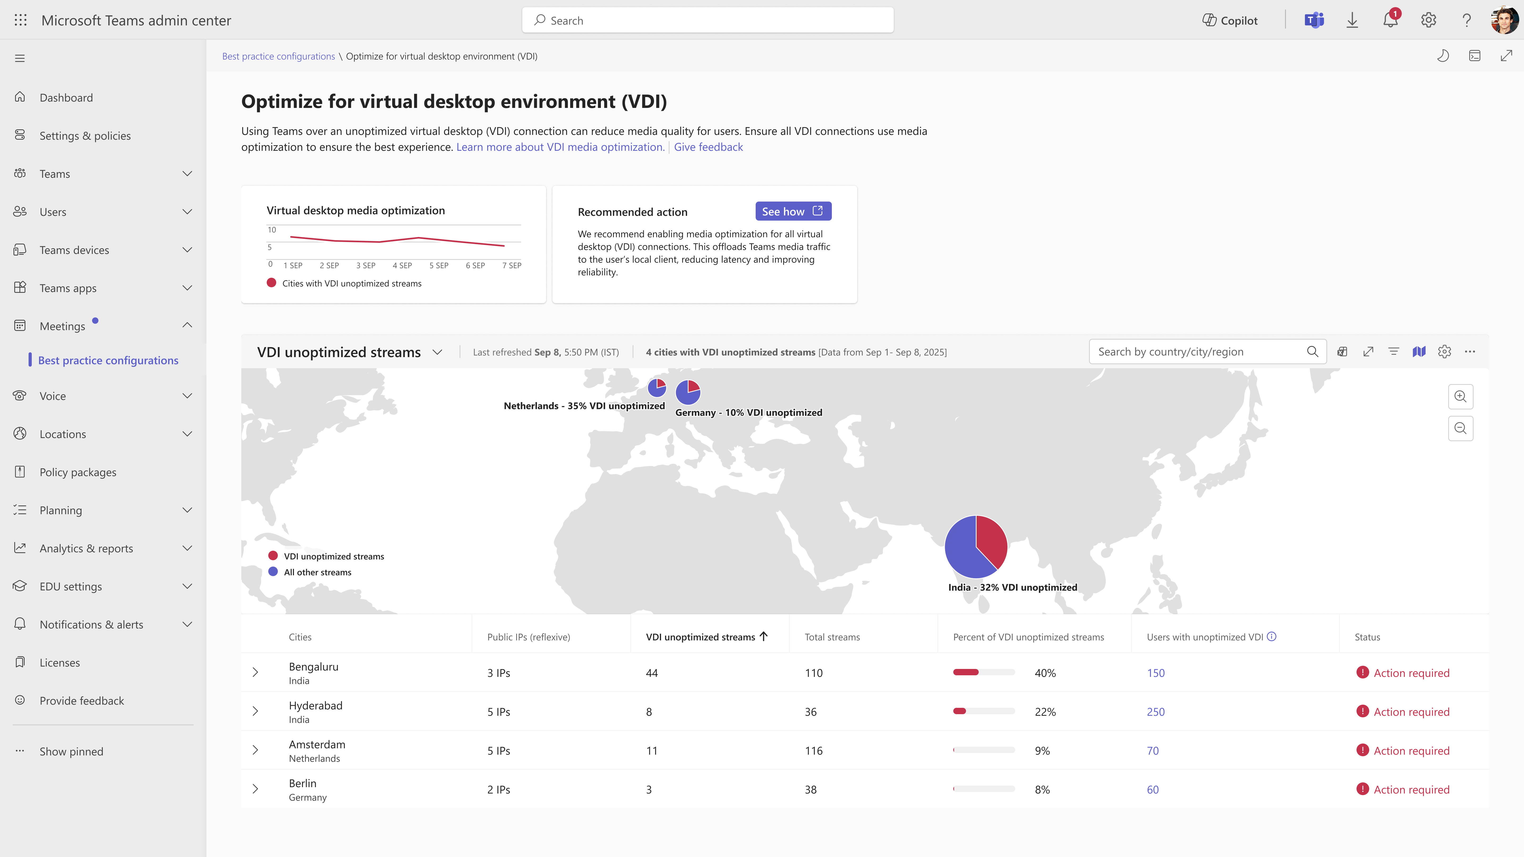Open the Dashboard nav item
This screenshot has height=857, width=1524.
(66, 98)
